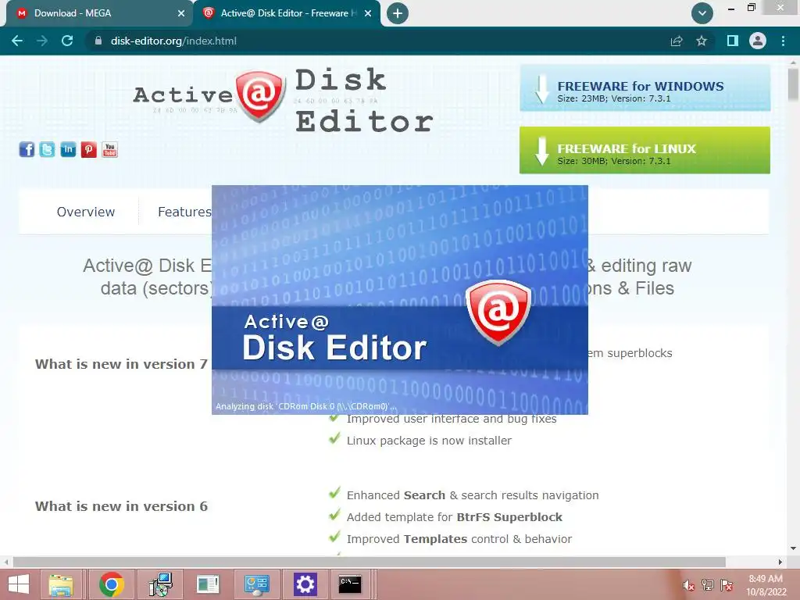Click 'Linux package is now installer' item

(429, 441)
